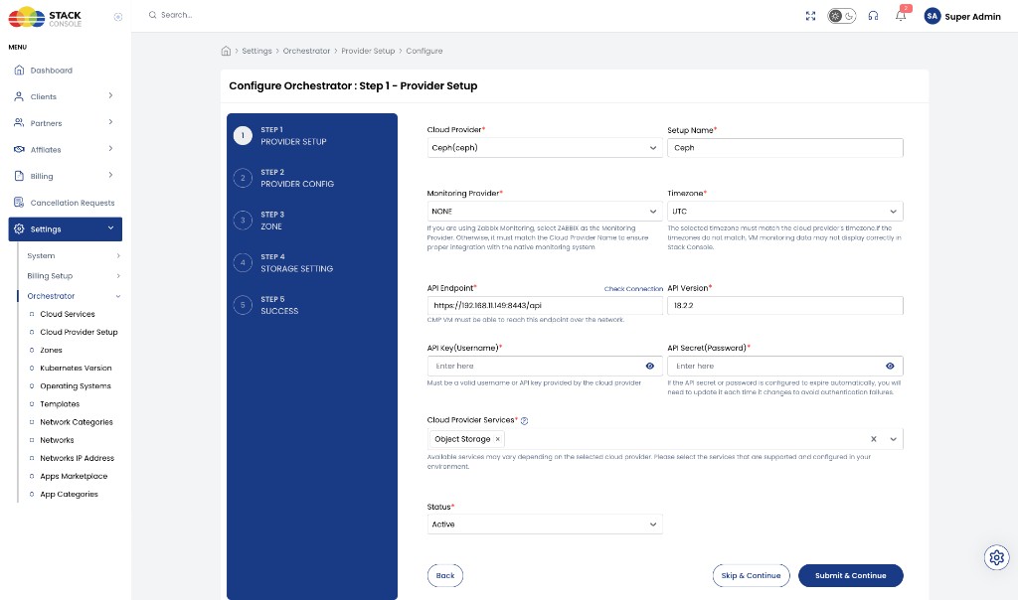Open Network Categories menu item
1018x600 pixels.
pos(77,422)
